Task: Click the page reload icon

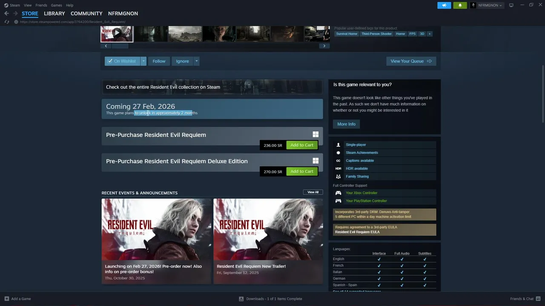Action: 6,22
